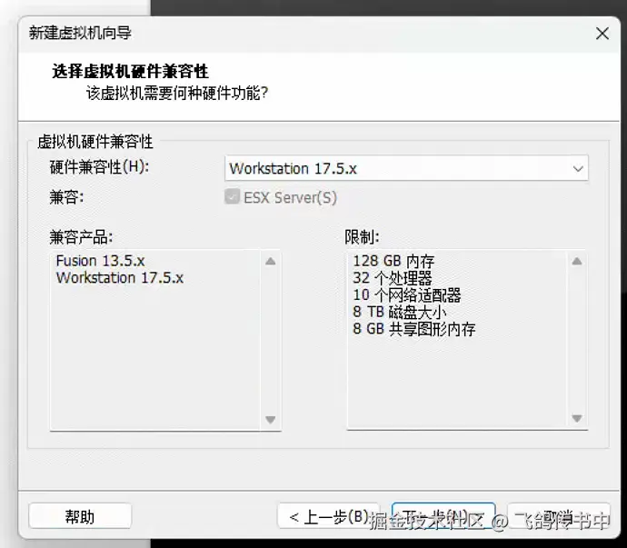Click the 32 个处理器 limit entry
The height and width of the screenshot is (548, 627).
(393, 277)
